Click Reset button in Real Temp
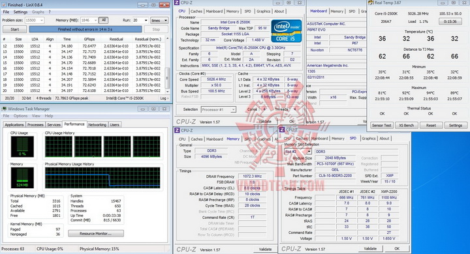Screen dimensions: 470x254 (x=431, y=125)
